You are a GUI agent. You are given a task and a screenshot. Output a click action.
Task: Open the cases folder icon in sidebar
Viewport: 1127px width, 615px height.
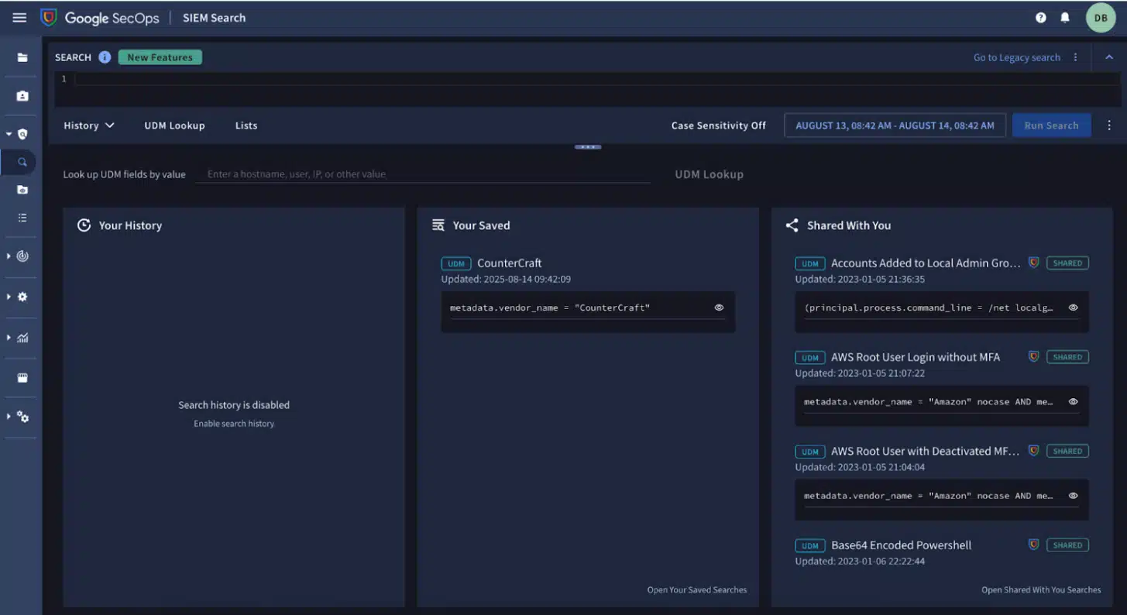click(22, 57)
